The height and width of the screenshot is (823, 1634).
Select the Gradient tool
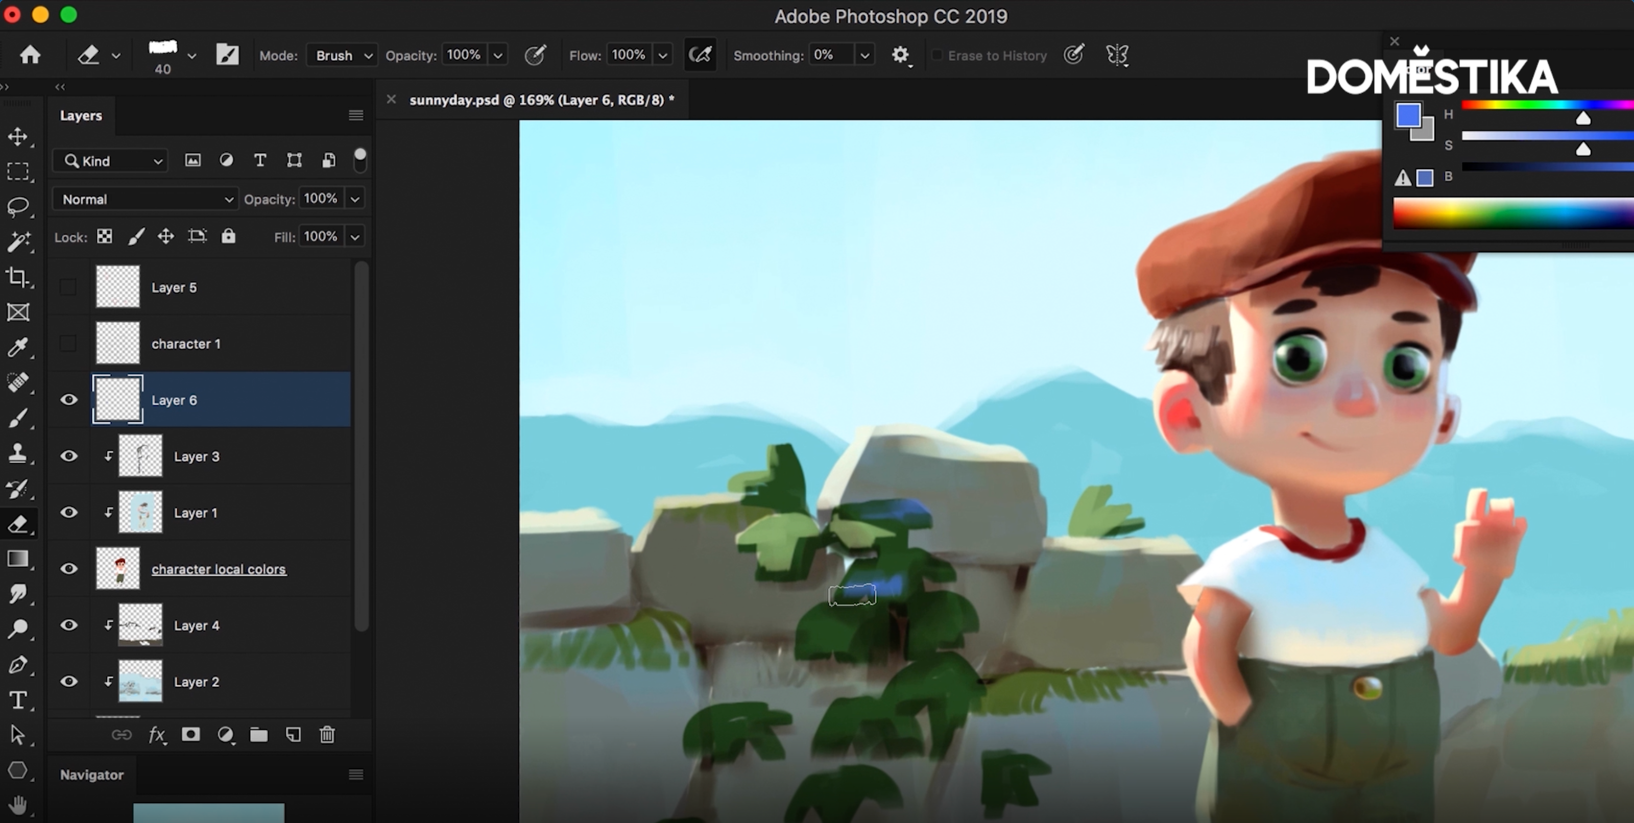[x=18, y=559]
